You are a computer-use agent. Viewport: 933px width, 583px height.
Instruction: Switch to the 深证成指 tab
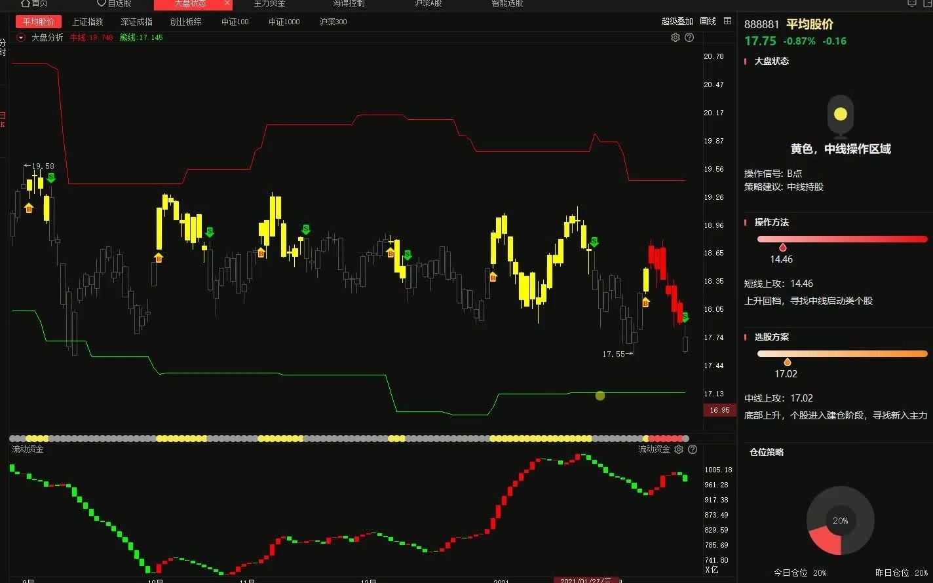tap(136, 22)
